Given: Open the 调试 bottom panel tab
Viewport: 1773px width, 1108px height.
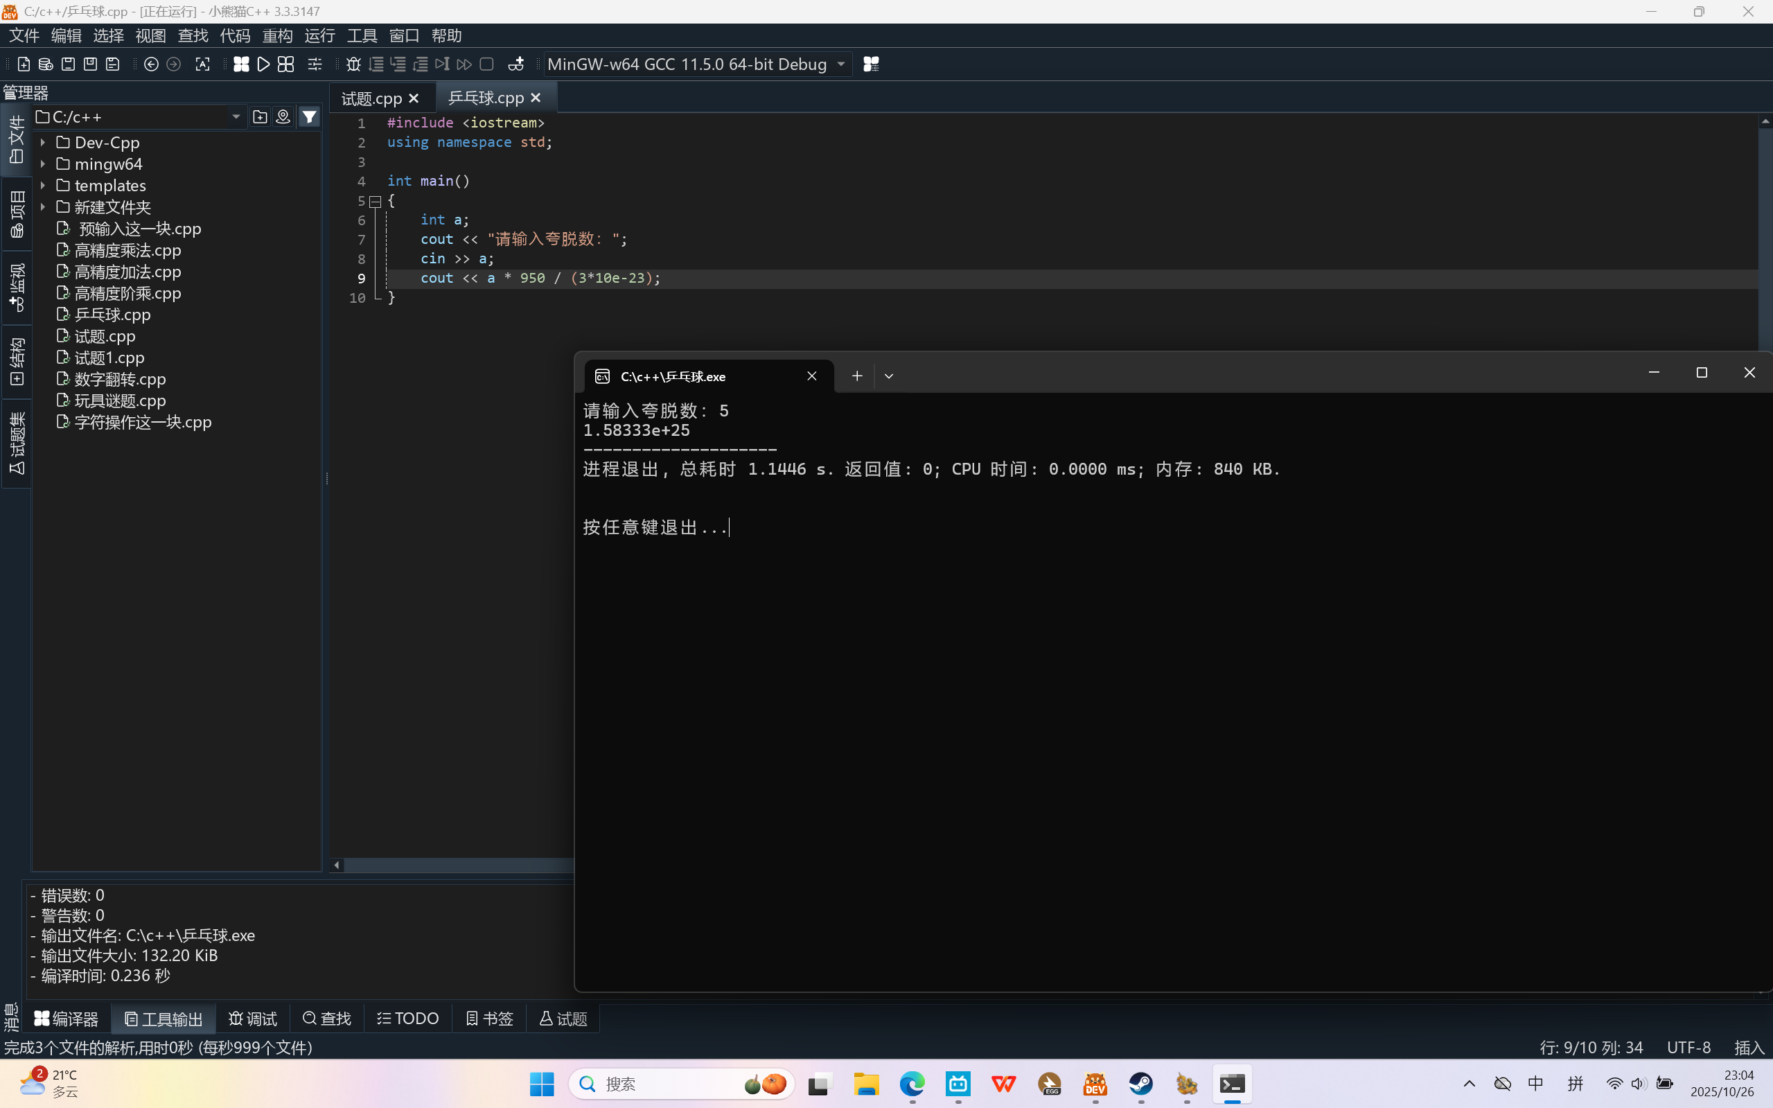Looking at the screenshot, I should pyautogui.click(x=253, y=1019).
